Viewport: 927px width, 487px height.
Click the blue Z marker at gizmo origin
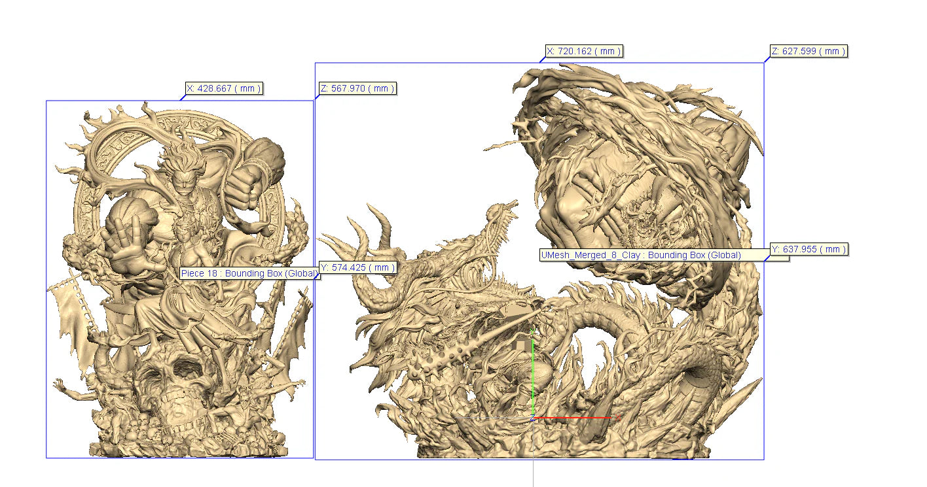pos(532,418)
